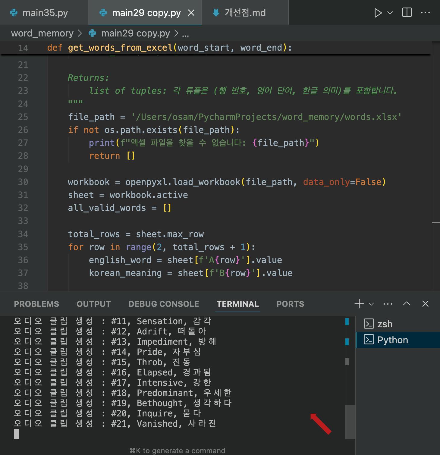Image resolution: width=440 pixels, height=455 pixels.
Task: Open editor more actions ellipsis menu
Action: [x=425, y=13]
